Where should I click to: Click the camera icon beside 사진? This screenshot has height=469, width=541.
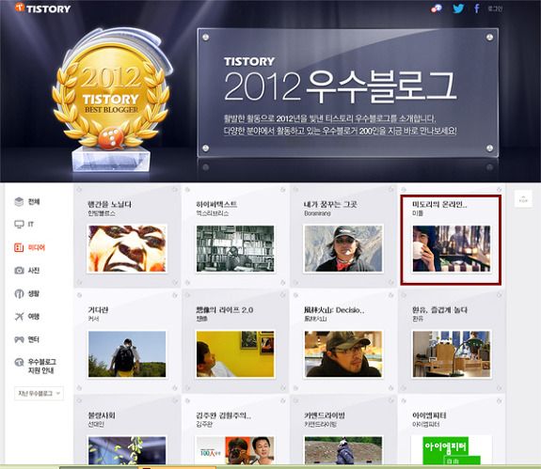(19, 270)
